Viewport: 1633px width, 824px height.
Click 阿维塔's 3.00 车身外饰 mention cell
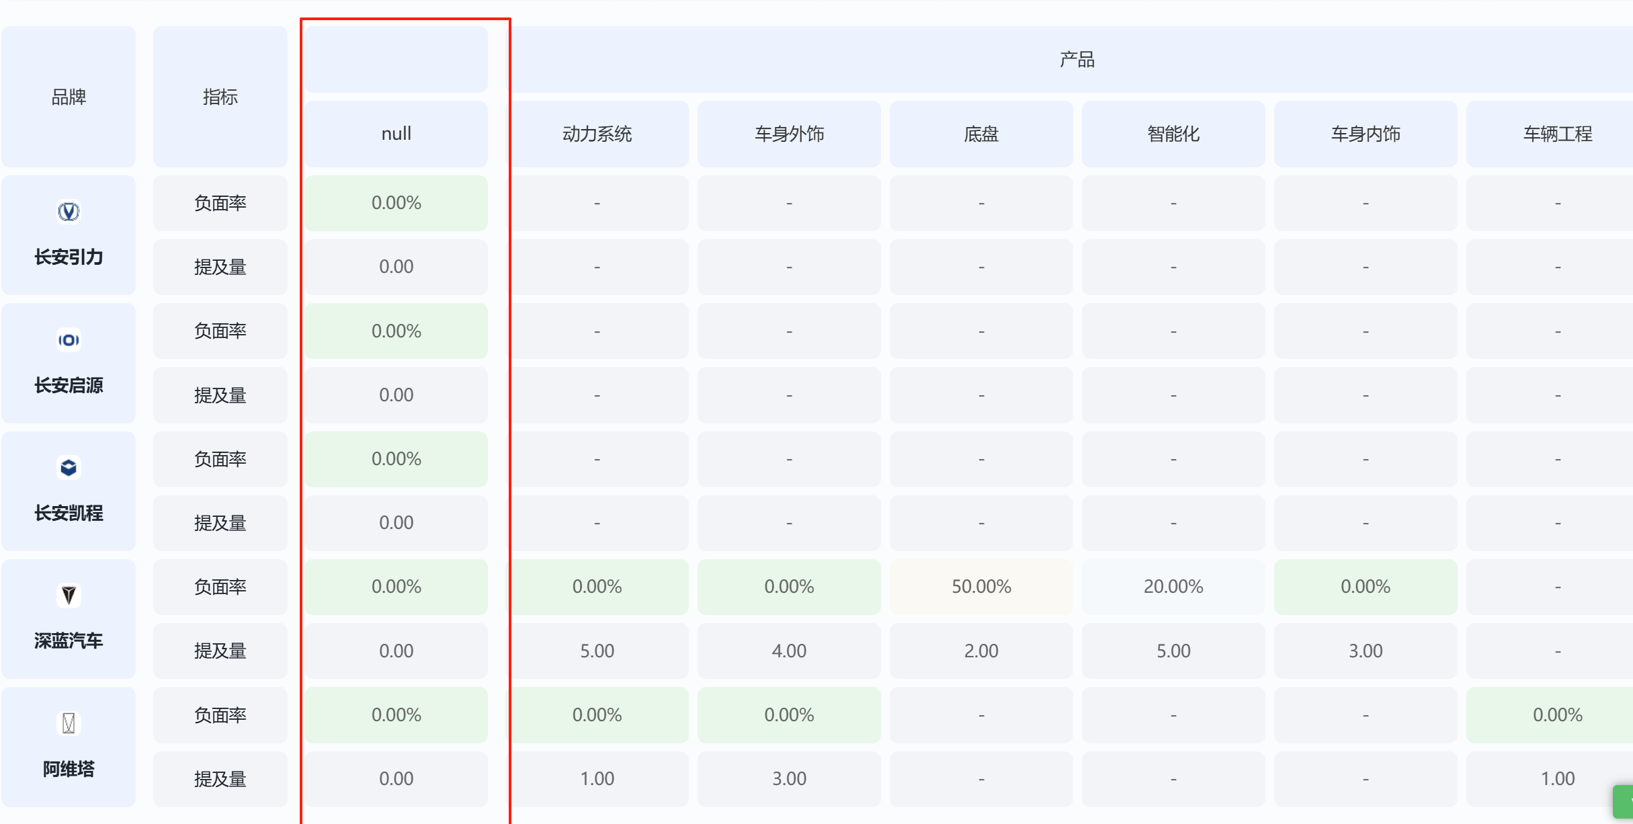pyautogui.click(x=789, y=779)
